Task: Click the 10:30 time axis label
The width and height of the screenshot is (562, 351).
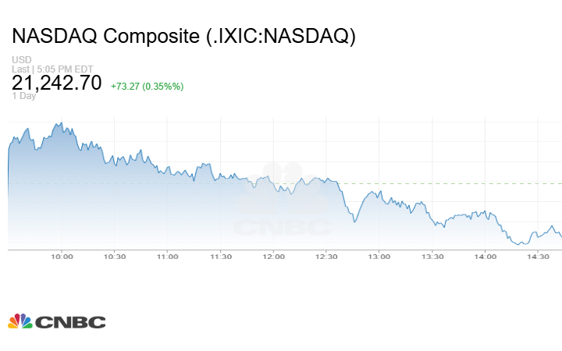Action: click(x=114, y=256)
